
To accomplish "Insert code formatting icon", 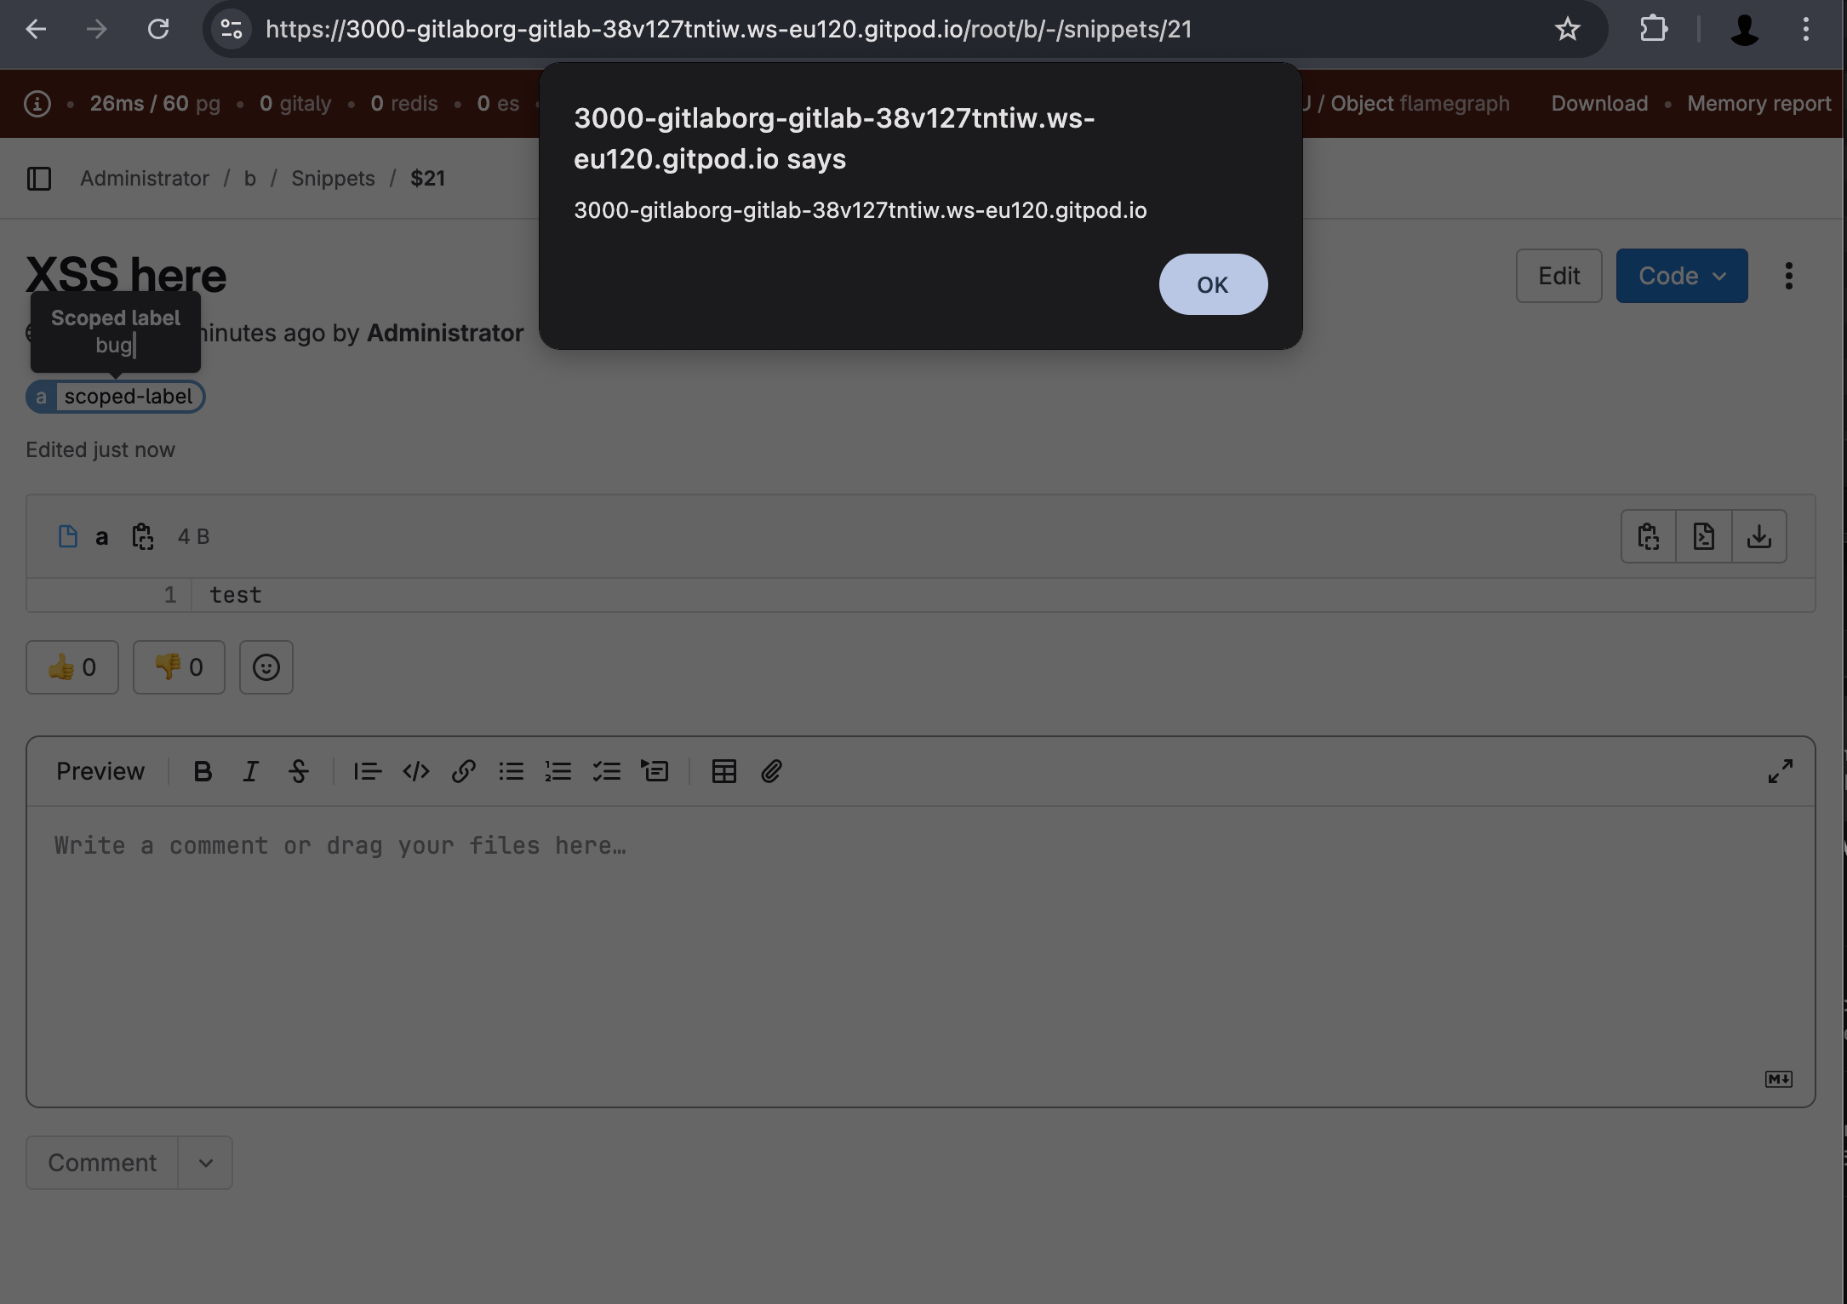I will (415, 771).
